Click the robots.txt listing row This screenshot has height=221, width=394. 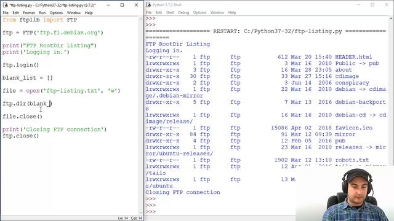pyautogui.click(x=257, y=160)
